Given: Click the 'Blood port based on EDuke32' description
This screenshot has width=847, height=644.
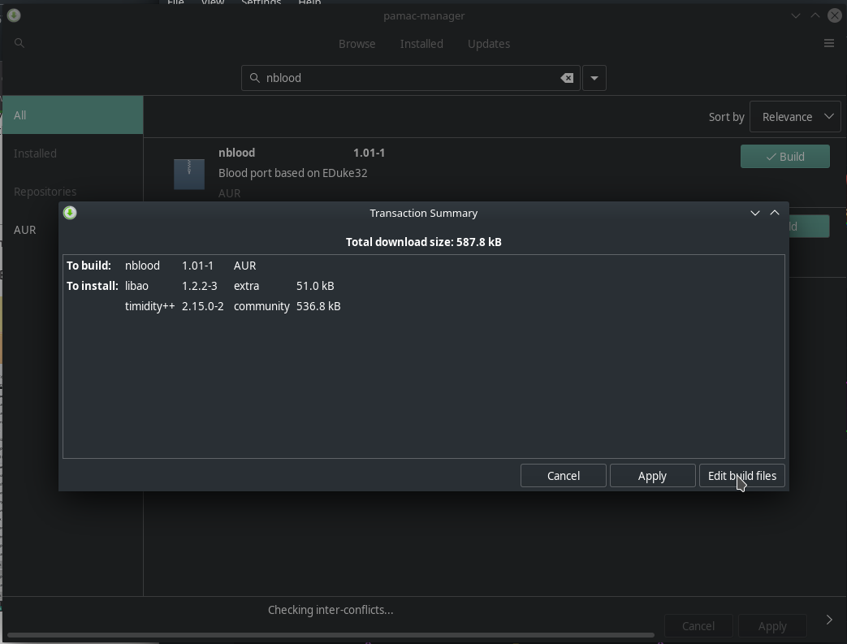Looking at the screenshot, I should [293, 173].
